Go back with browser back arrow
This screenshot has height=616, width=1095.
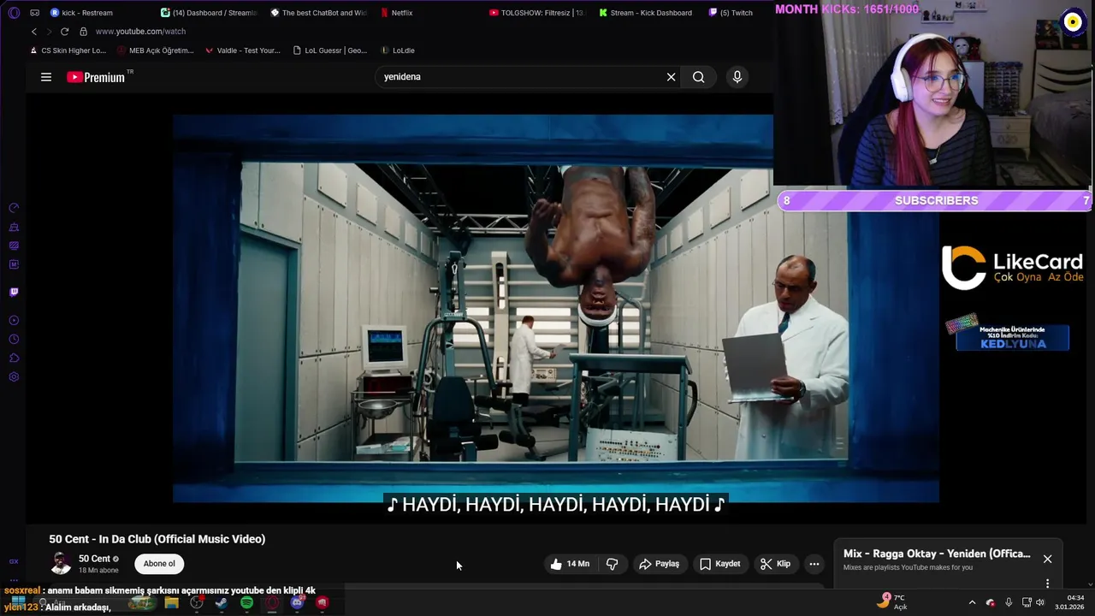click(34, 32)
